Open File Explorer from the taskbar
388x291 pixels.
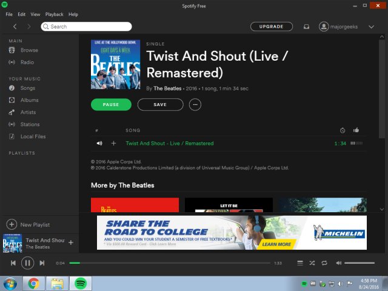point(57,284)
